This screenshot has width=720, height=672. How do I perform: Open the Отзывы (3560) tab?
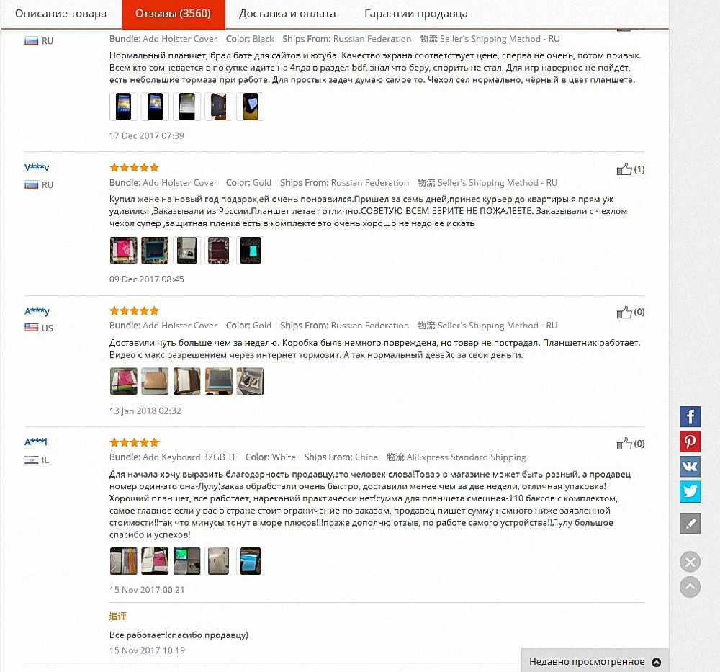173,14
